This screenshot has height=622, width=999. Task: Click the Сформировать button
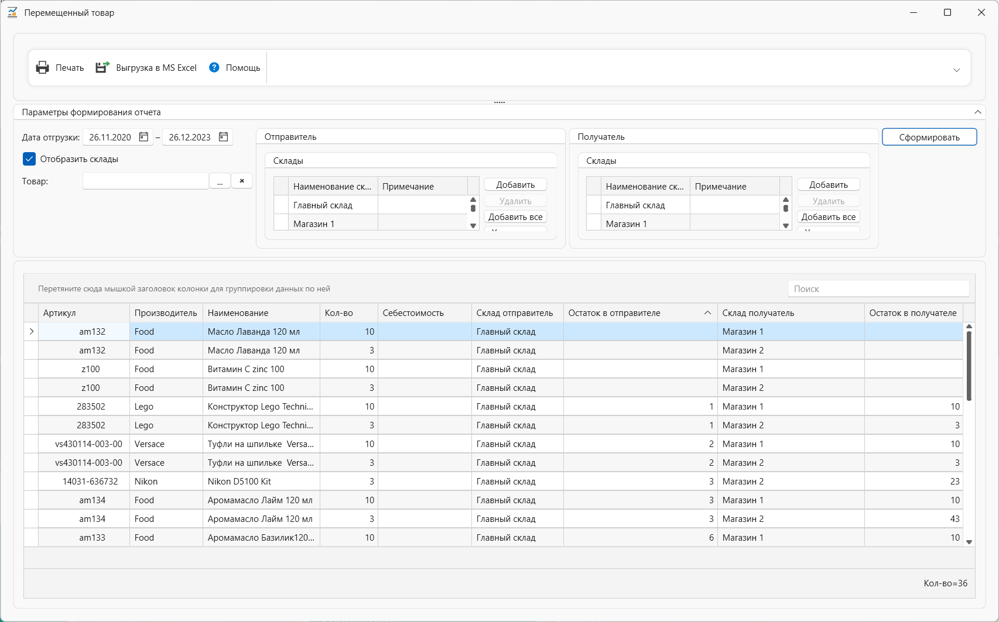[929, 137]
